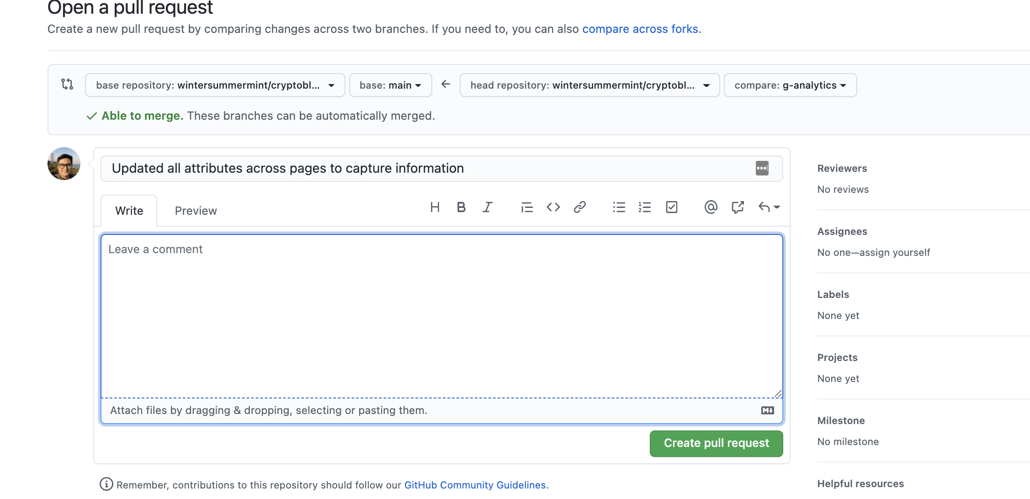Add a link via the chain icon
The image size is (1030, 499).
pos(580,207)
